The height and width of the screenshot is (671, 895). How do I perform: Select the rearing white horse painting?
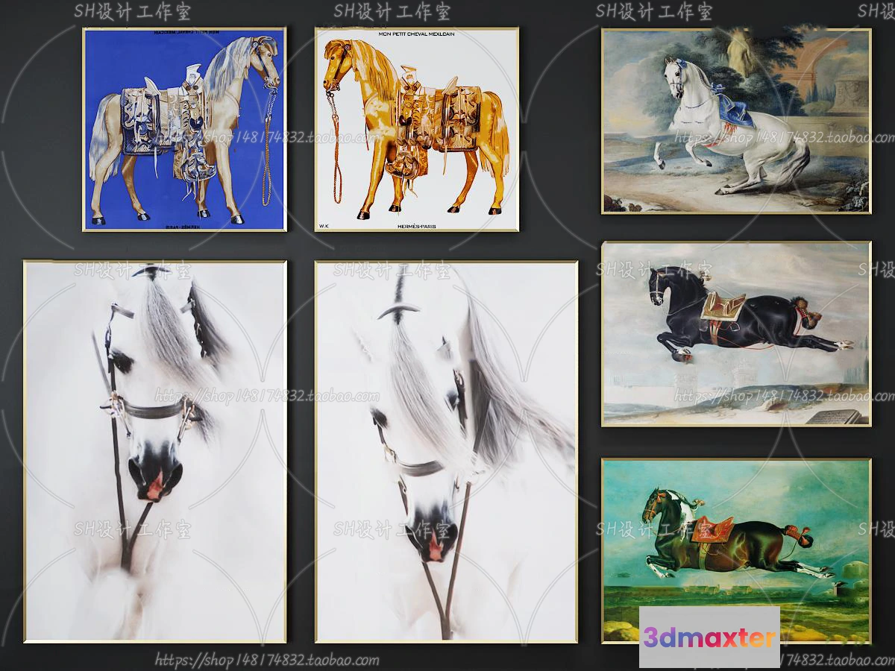click(736, 121)
